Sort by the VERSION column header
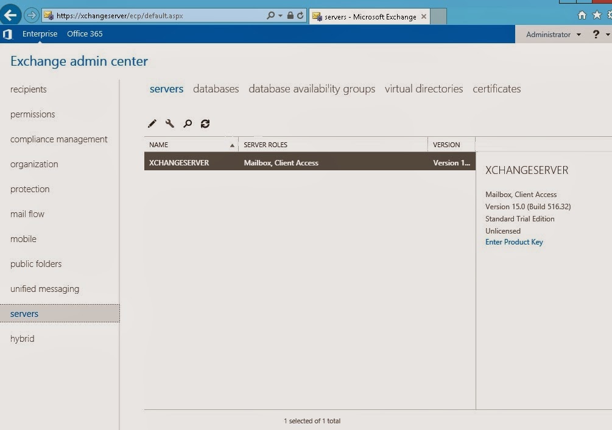The image size is (612, 430). [452, 145]
